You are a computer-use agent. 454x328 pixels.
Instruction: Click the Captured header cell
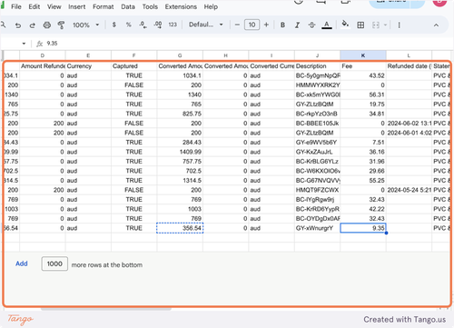[133, 66]
